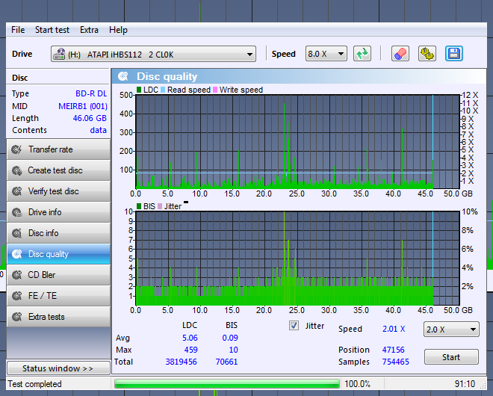The image size is (493, 396).
Task: Click the drive icon in Drive combo box
Action: click(x=59, y=54)
